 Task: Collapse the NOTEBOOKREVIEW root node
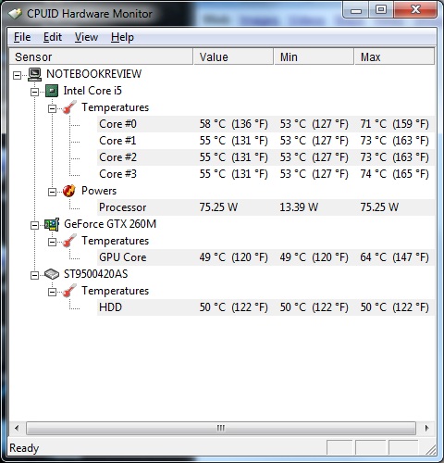pos(18,75)
